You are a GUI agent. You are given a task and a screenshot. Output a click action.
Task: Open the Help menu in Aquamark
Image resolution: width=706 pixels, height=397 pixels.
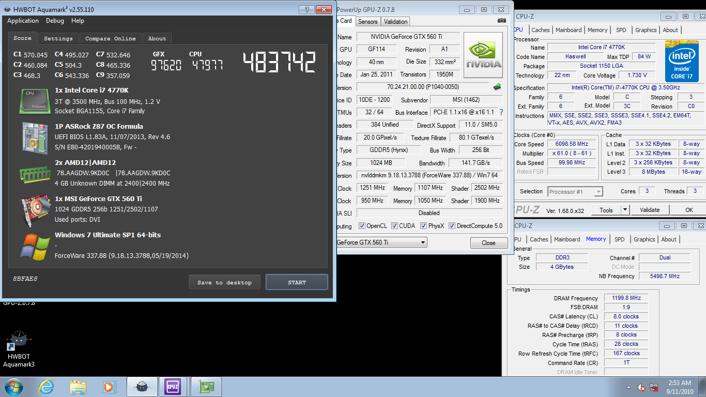[x=78, y=21]
